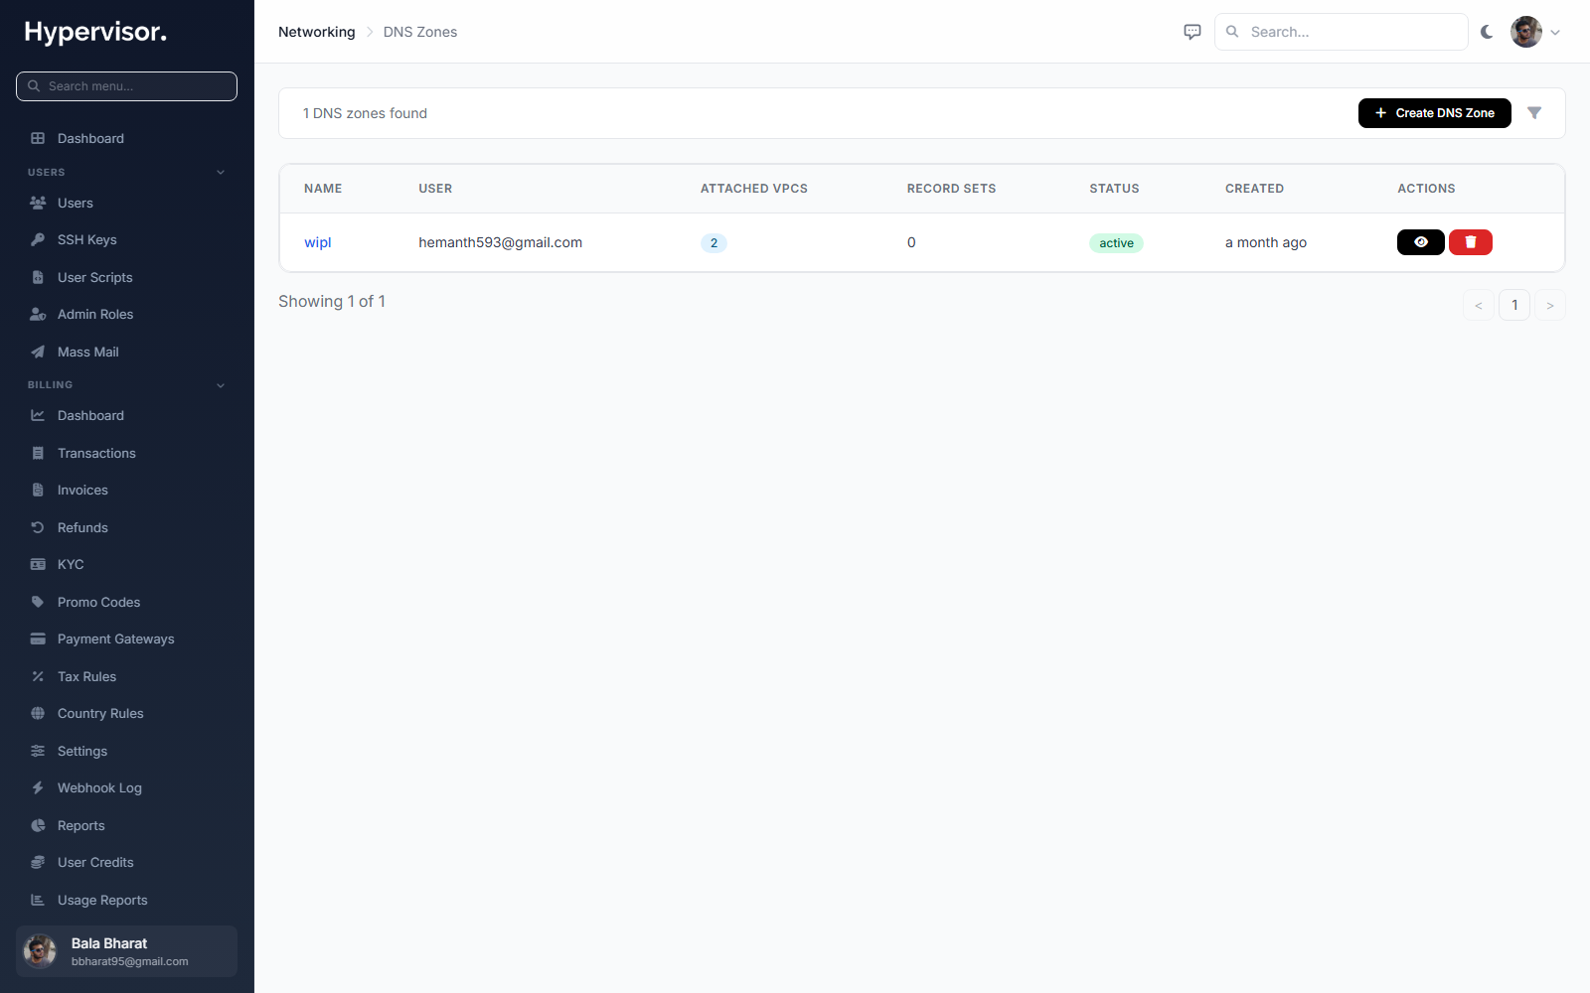Click the Invoices icon in sidebar

tap(38, 490)
